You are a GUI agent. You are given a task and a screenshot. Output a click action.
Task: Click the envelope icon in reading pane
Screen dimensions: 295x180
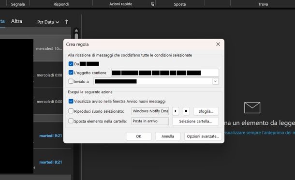(252, 107)
